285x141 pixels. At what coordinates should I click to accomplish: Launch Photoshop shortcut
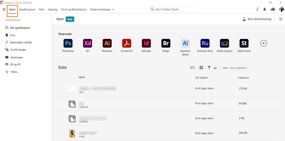click(x=68, y=46)
